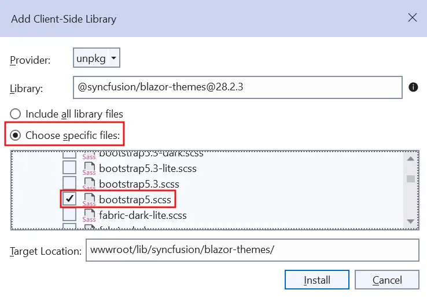Click into the Library text field
This screenshot has width=427, height=297.
(237, 88)
